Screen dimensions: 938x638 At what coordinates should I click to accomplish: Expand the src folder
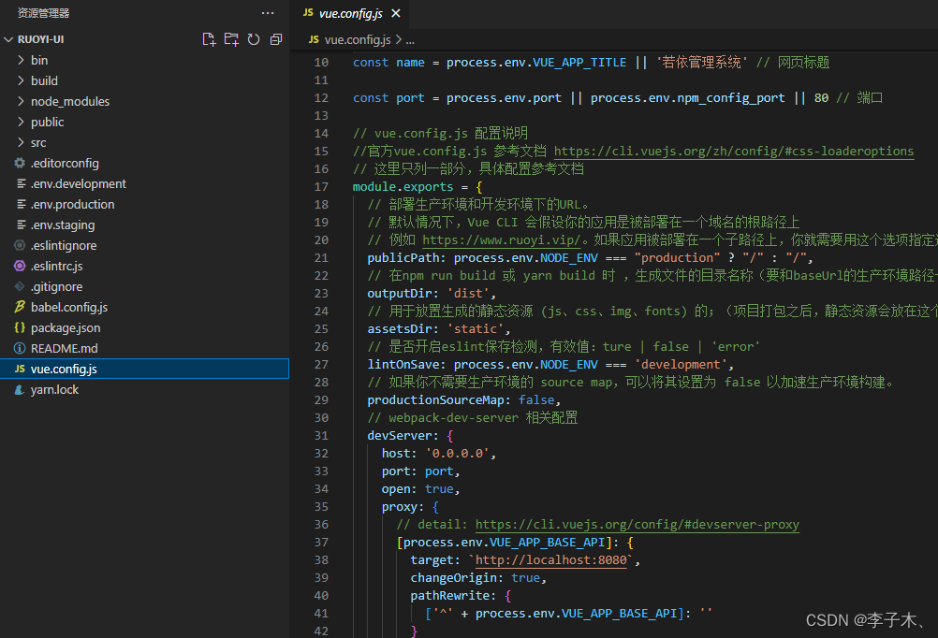coord(21,142)
